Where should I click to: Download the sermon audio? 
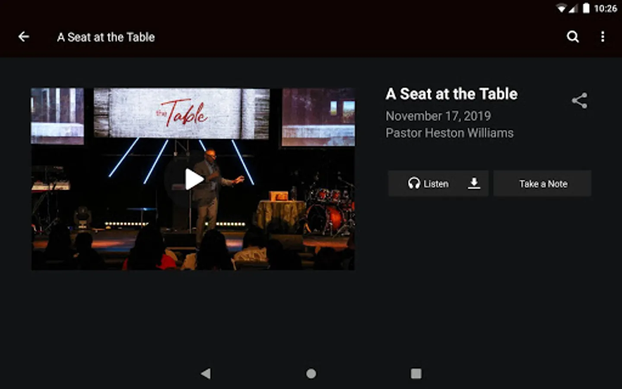point(474,183)
